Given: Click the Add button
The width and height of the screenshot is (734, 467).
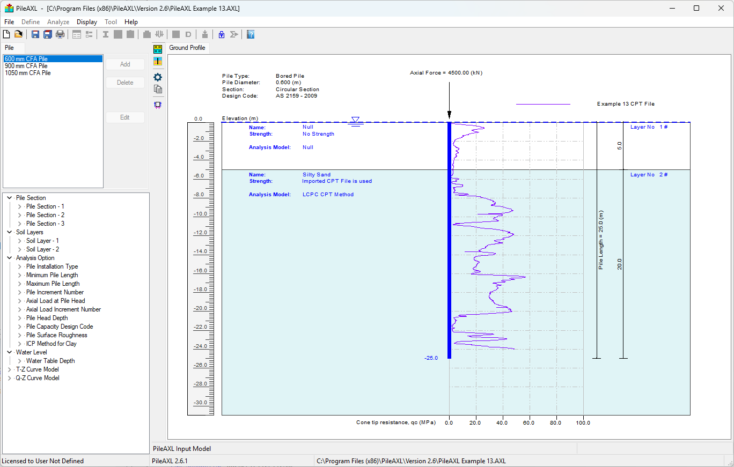Looking at the screenshot, I should click(x=125, y=64).
